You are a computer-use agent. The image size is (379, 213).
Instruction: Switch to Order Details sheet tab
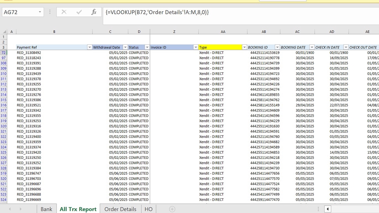pyautogui.click(x=120, y=209)
